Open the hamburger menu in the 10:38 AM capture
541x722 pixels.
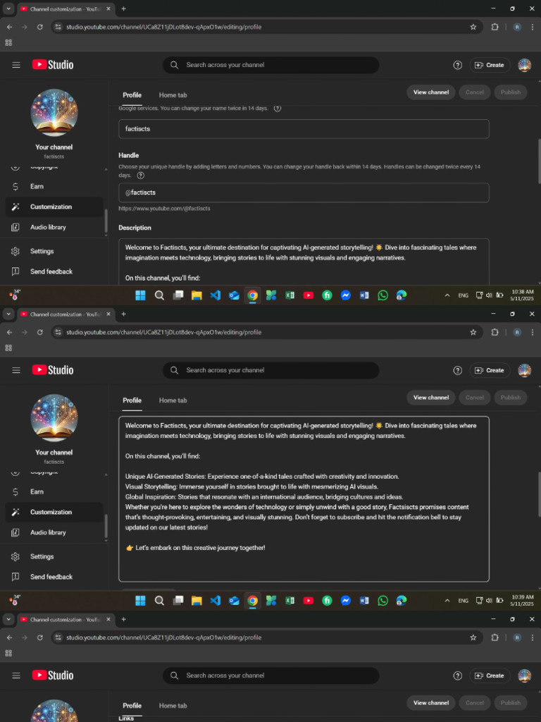[x=16, y=65]
